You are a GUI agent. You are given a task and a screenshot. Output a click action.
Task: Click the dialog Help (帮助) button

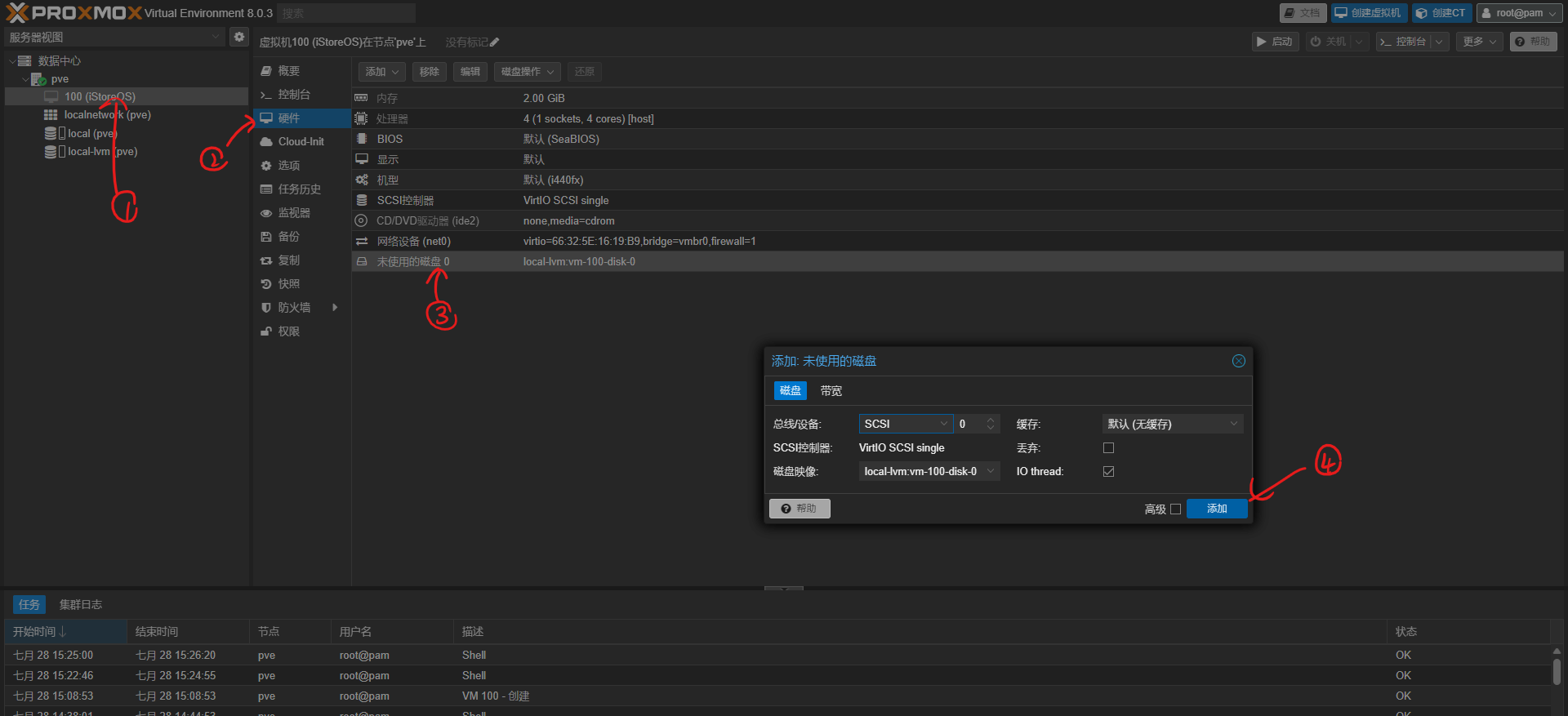point(800,509)
